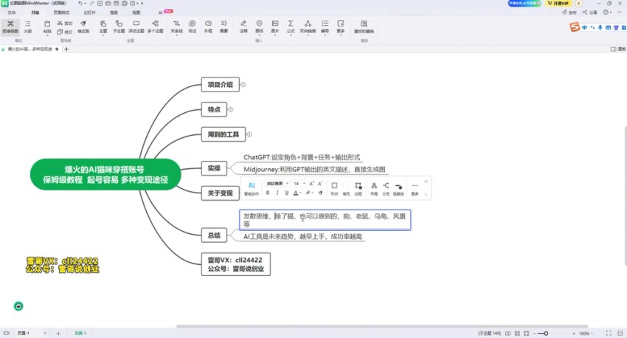Click the Format Painter (格式刷) icon

pyautogui.click(x=83, y=27)
